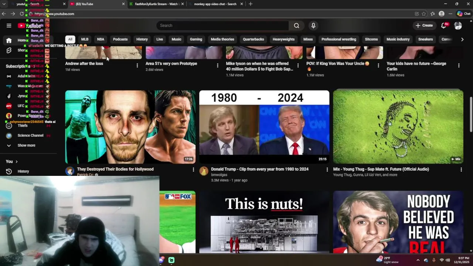Screen dimensions: 473x266
Task: Open They Destroyed Their Bodies for Hollywood title
Action: (115, 169)
